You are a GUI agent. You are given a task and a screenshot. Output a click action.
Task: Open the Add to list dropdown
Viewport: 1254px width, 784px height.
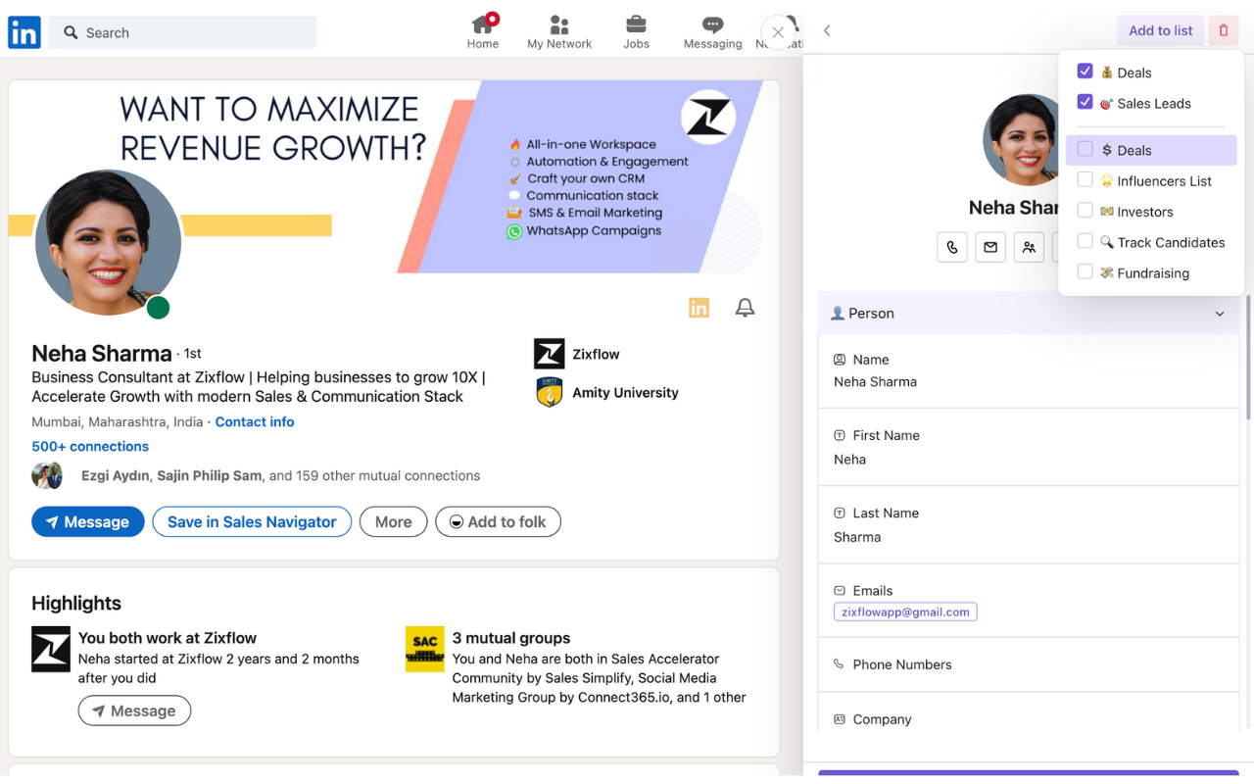(x=1160, y=30)
